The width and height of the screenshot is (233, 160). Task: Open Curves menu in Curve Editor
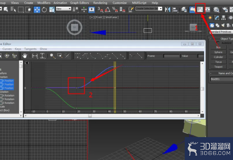point(7,49)
